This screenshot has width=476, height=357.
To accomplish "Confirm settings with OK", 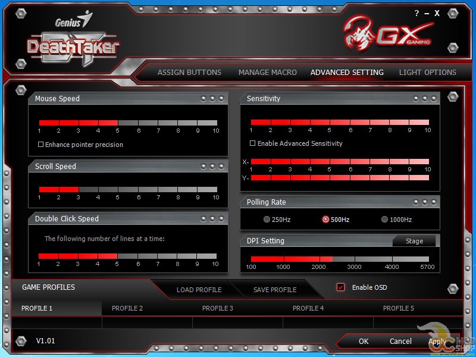I will click(364, 341).
